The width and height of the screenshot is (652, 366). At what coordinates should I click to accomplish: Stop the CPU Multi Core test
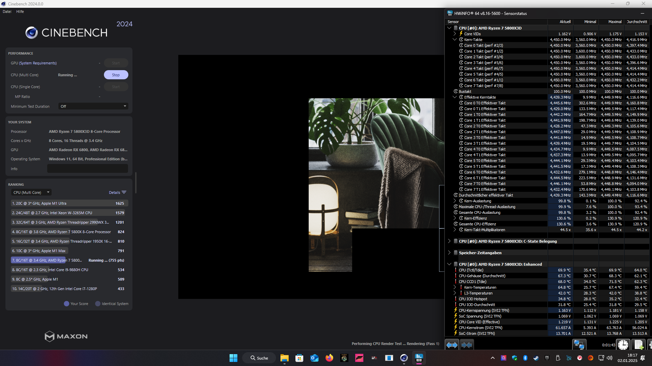tap(116, 75)
